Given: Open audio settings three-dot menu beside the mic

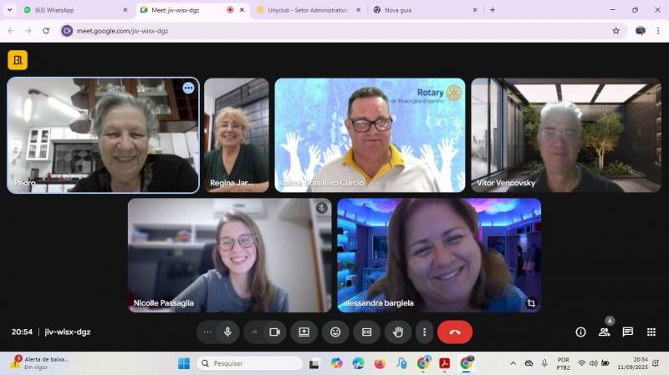Looking at the screenshot, I should [x=207, y=332].
